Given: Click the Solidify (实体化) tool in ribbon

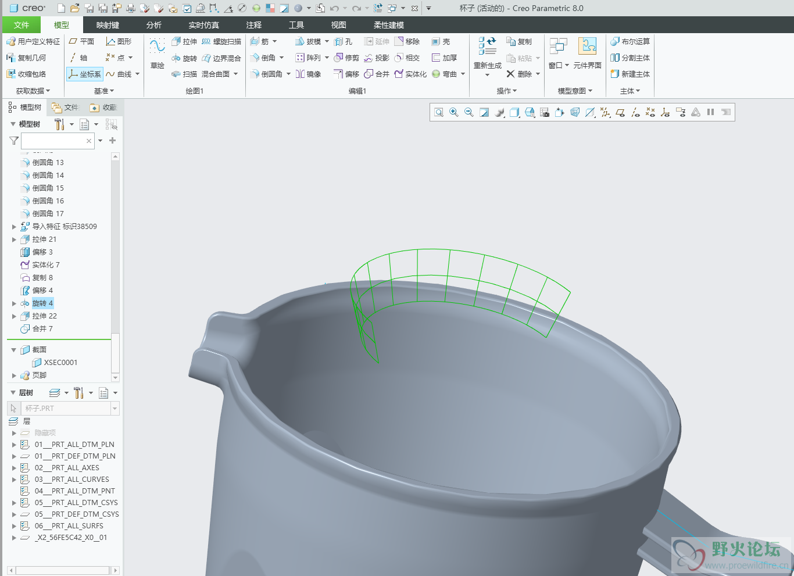Looking at the screenshot, I should click(x=410, y=74).
